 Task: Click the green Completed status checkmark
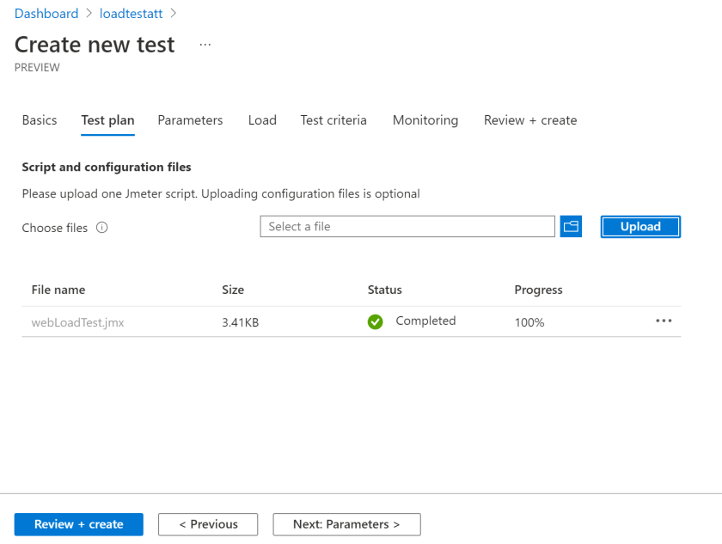[x=375, y=322]
